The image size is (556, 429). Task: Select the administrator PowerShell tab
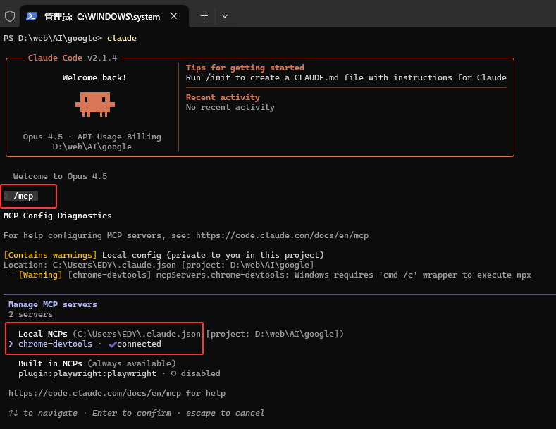[101, 16]
